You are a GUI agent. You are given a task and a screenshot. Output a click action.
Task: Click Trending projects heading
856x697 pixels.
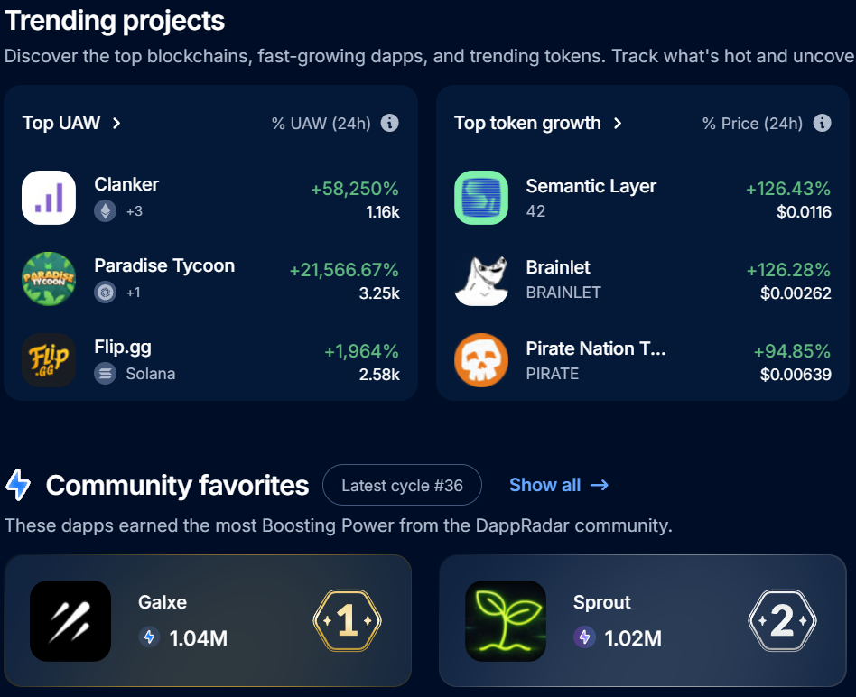pyautogui.click(x=114, y=22)
